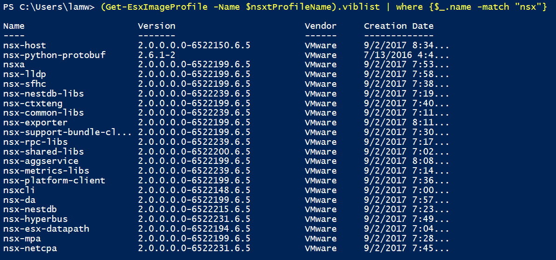Click the Version column header
Viewport: 556px width, 260px height.
pos(156,26)
